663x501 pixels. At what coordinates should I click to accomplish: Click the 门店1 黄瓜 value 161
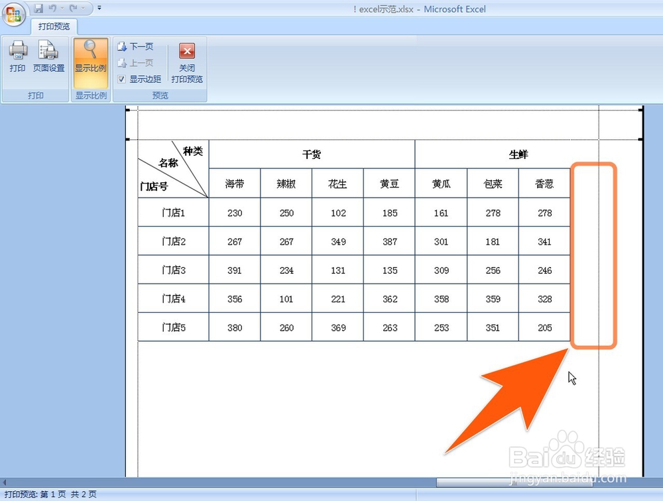point(441,213)
